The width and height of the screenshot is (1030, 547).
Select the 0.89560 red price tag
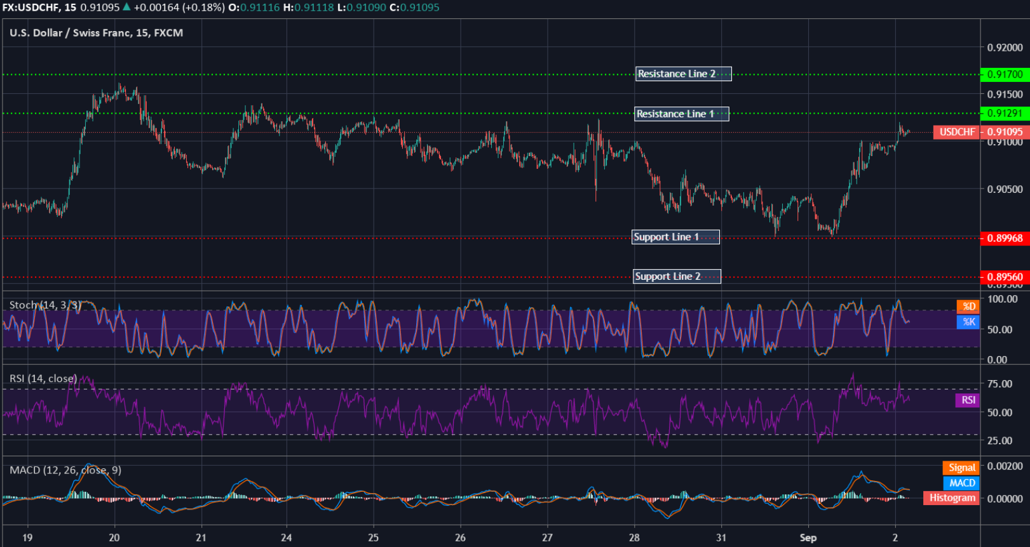point(1005,277)
